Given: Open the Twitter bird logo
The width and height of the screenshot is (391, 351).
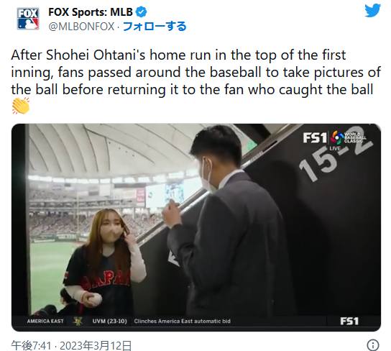Looking at the screenshot, I should pos(372,11).
